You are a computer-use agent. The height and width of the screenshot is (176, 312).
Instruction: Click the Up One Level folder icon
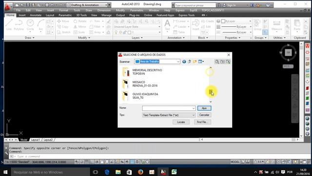point(190,62)
